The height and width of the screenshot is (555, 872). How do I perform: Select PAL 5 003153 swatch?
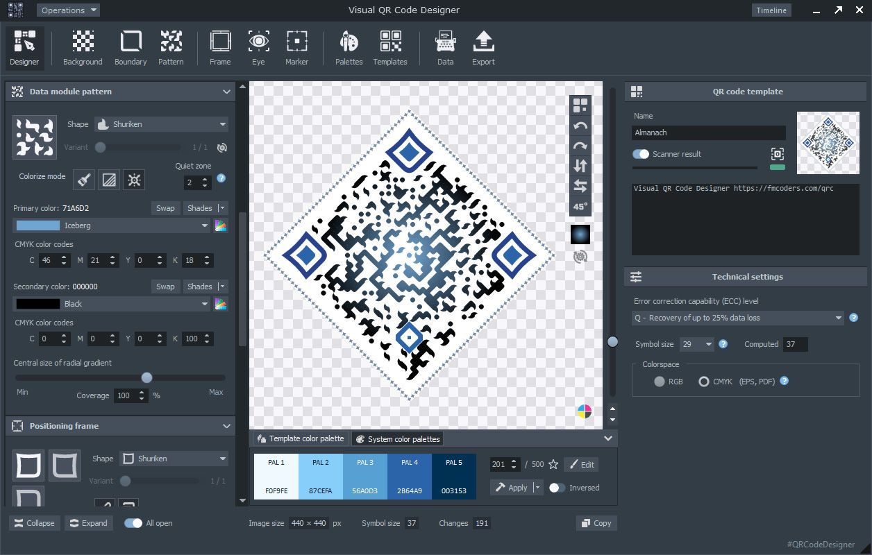pos(454,477)
